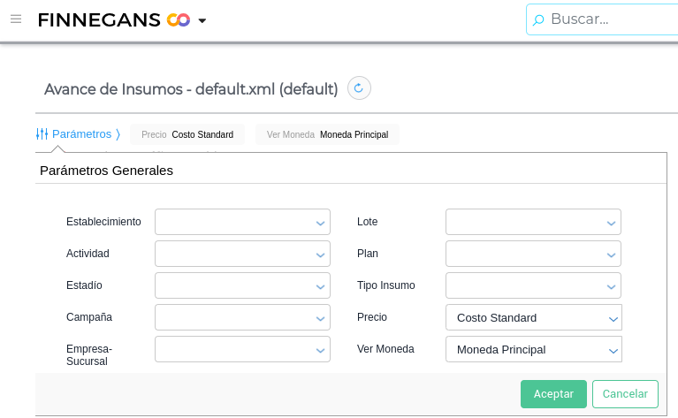This screenshot has width=678, height=418.
Task: Expand the Tipo Insumo dropdown
Action: pyautogui.click(x=533, y=286)
